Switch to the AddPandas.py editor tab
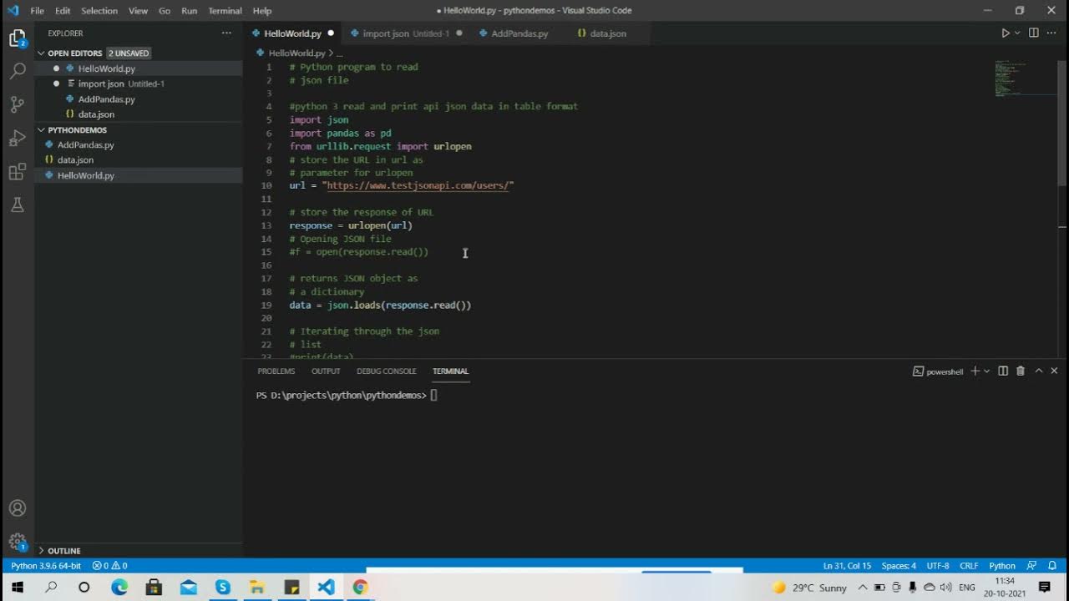This screenshot has height=601, width=1069. 519,33
